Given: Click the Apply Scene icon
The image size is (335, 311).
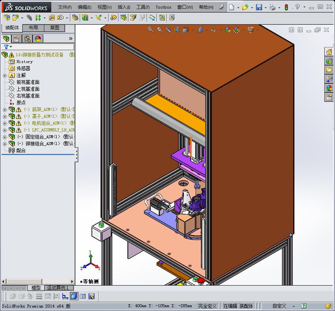Looking at the screenshot, I should click(237, 30).
